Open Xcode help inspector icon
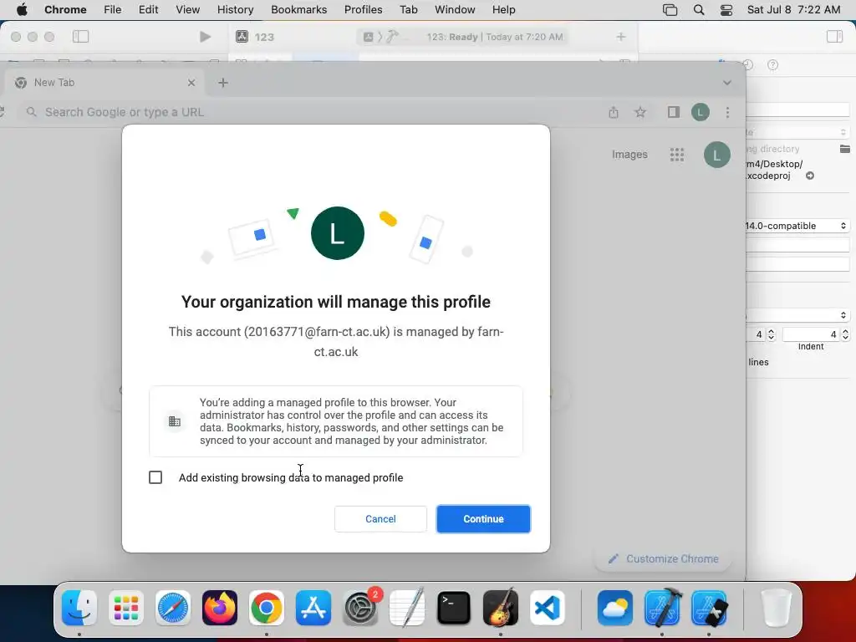The image size is (856, 642). click(x=772, y=65)
